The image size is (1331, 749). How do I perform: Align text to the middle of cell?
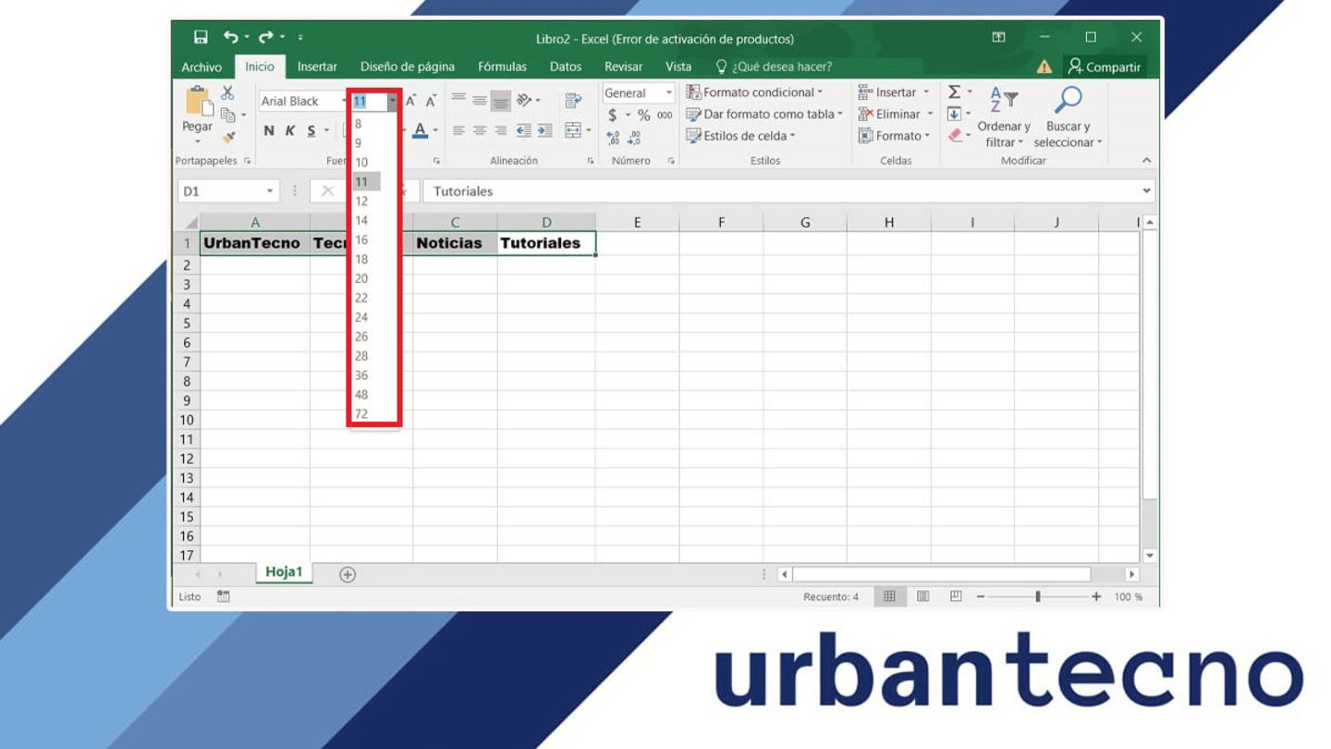480,100
